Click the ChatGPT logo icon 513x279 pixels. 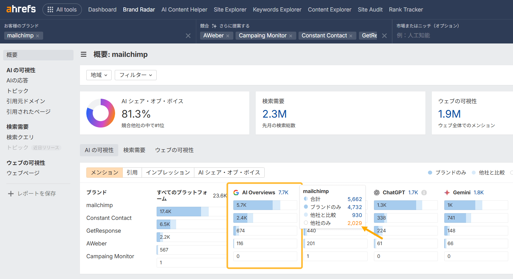point(377,193)
